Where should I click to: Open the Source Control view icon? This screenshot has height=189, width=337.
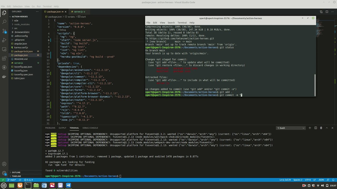click(4, 31)
